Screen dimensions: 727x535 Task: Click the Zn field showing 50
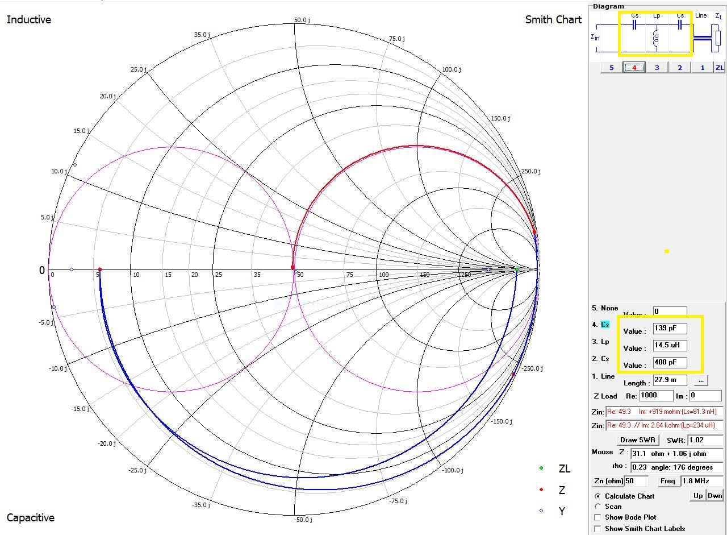click(636, 481)
